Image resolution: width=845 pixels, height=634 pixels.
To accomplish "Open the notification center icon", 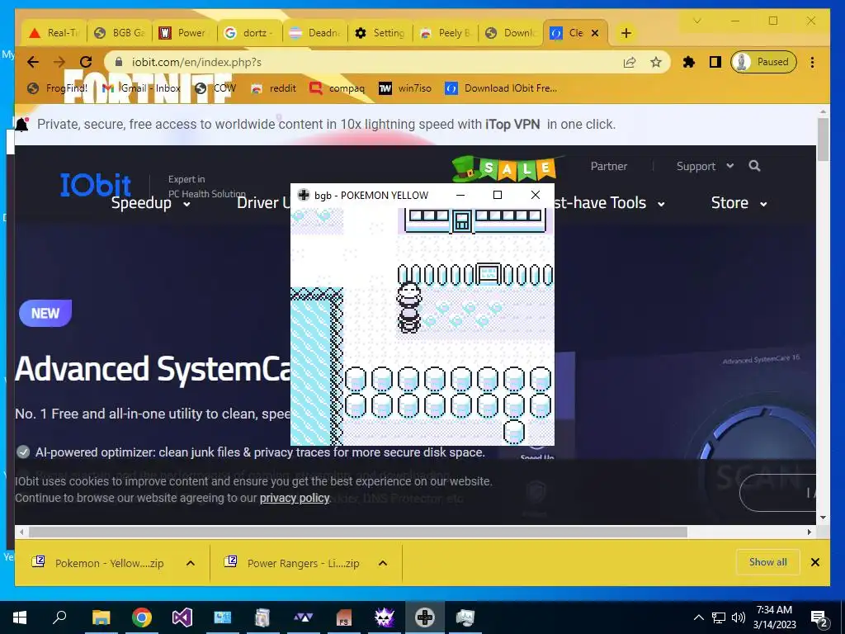I will pos(819,618).
